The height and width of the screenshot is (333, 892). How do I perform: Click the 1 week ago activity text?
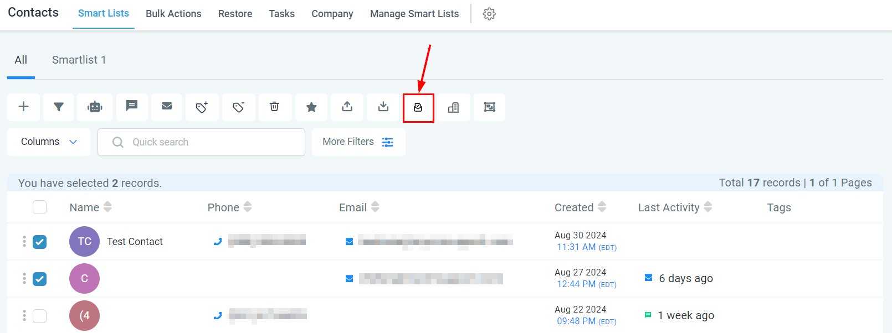(x=686, y=315)
